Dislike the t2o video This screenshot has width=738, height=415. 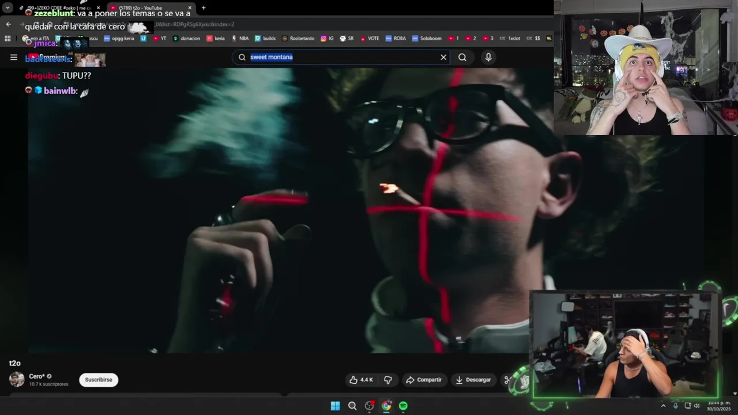click(388, 380)
